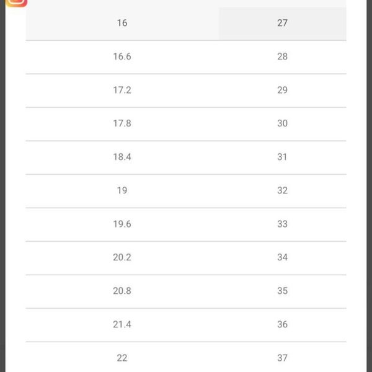Click the 18.4 length entry
This screenshot has height=372, width=372.
tap(122, 157)
